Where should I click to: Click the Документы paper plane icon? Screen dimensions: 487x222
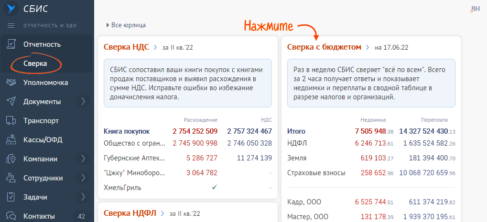tap(11, 102)
